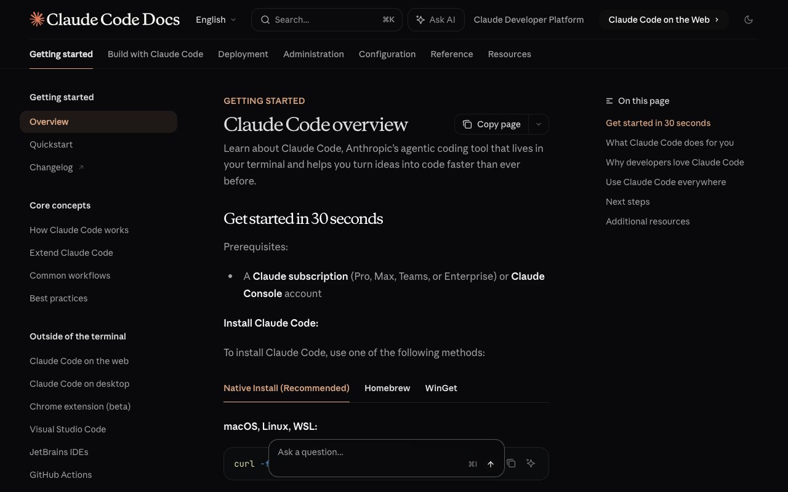The image size is (788, 492).
Task: Submit the question with the arrow icon
Action: [x=490, y=464]
